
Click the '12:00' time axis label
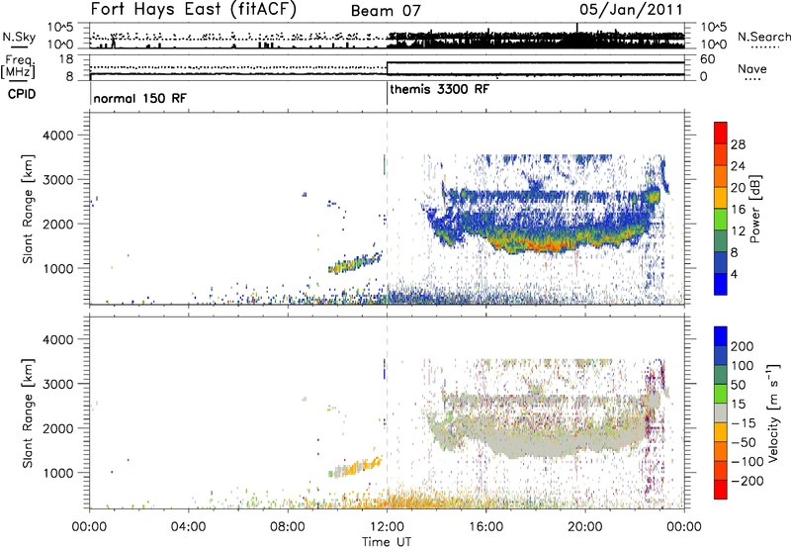click(x=387, y=527)
